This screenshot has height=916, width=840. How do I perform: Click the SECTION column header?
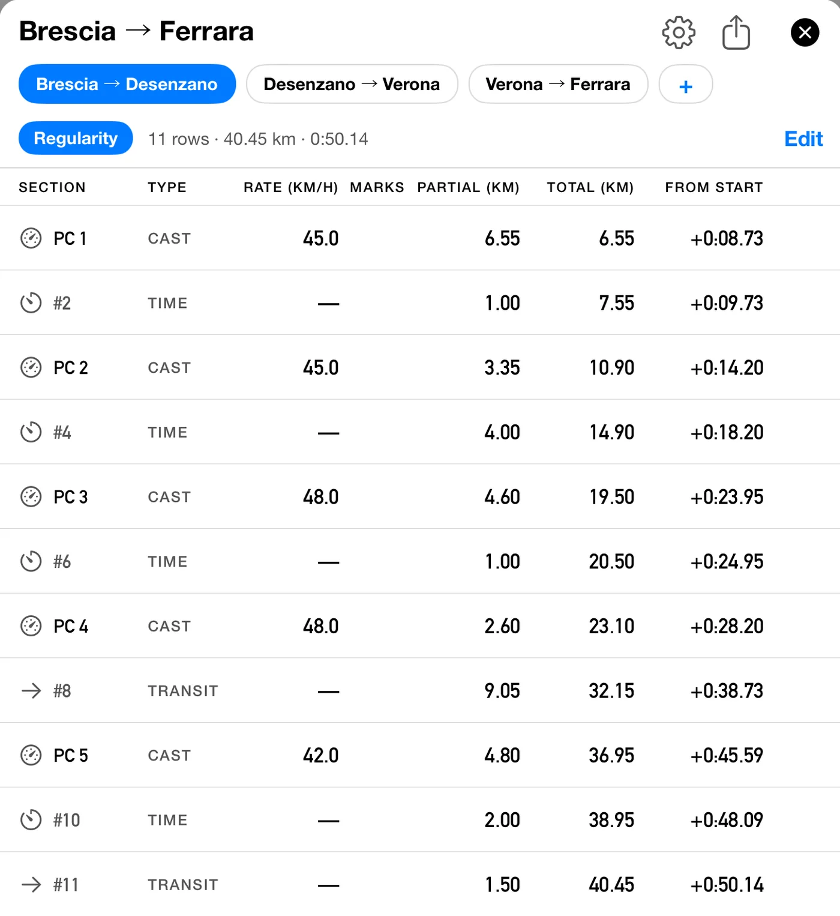[52, 187]
